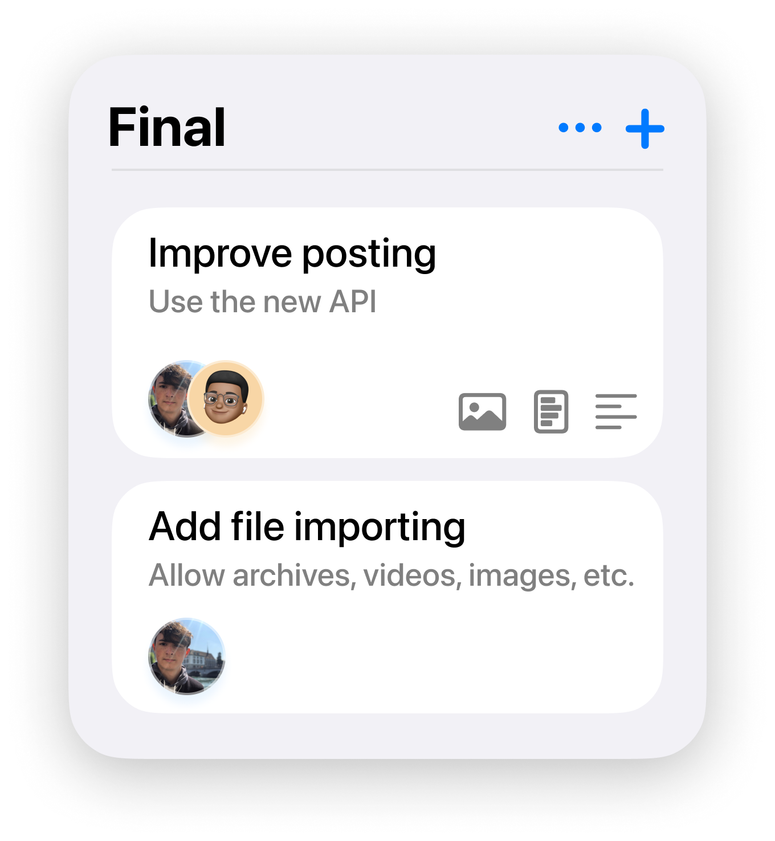This screenshot has width=775, height=841.
Task: Open the text lines description icon
Action: click(x=616, y=411)
